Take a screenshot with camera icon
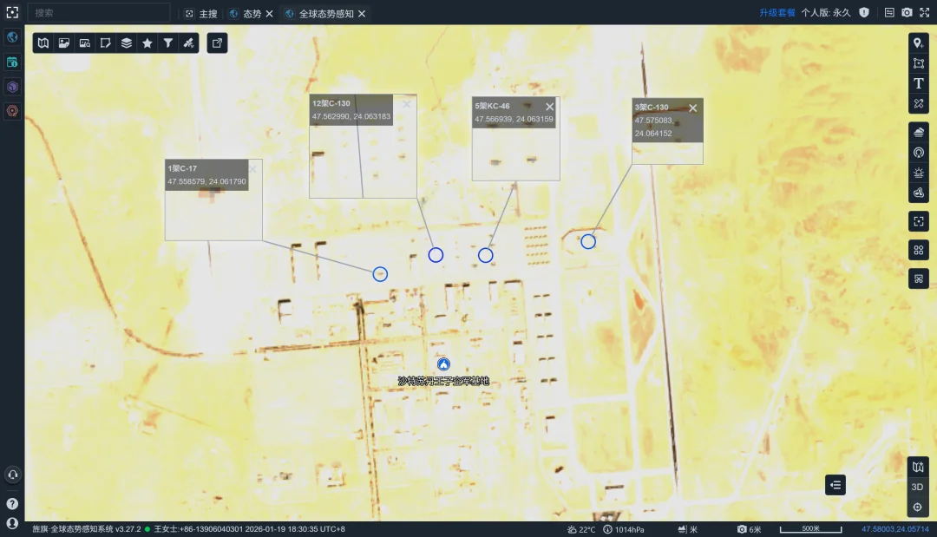The height and width of the screenshot is (537, 937). pos(907,13)
